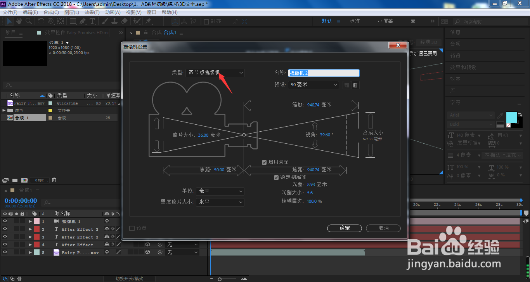Click the project panel trash icon

[x=54, y=180]
